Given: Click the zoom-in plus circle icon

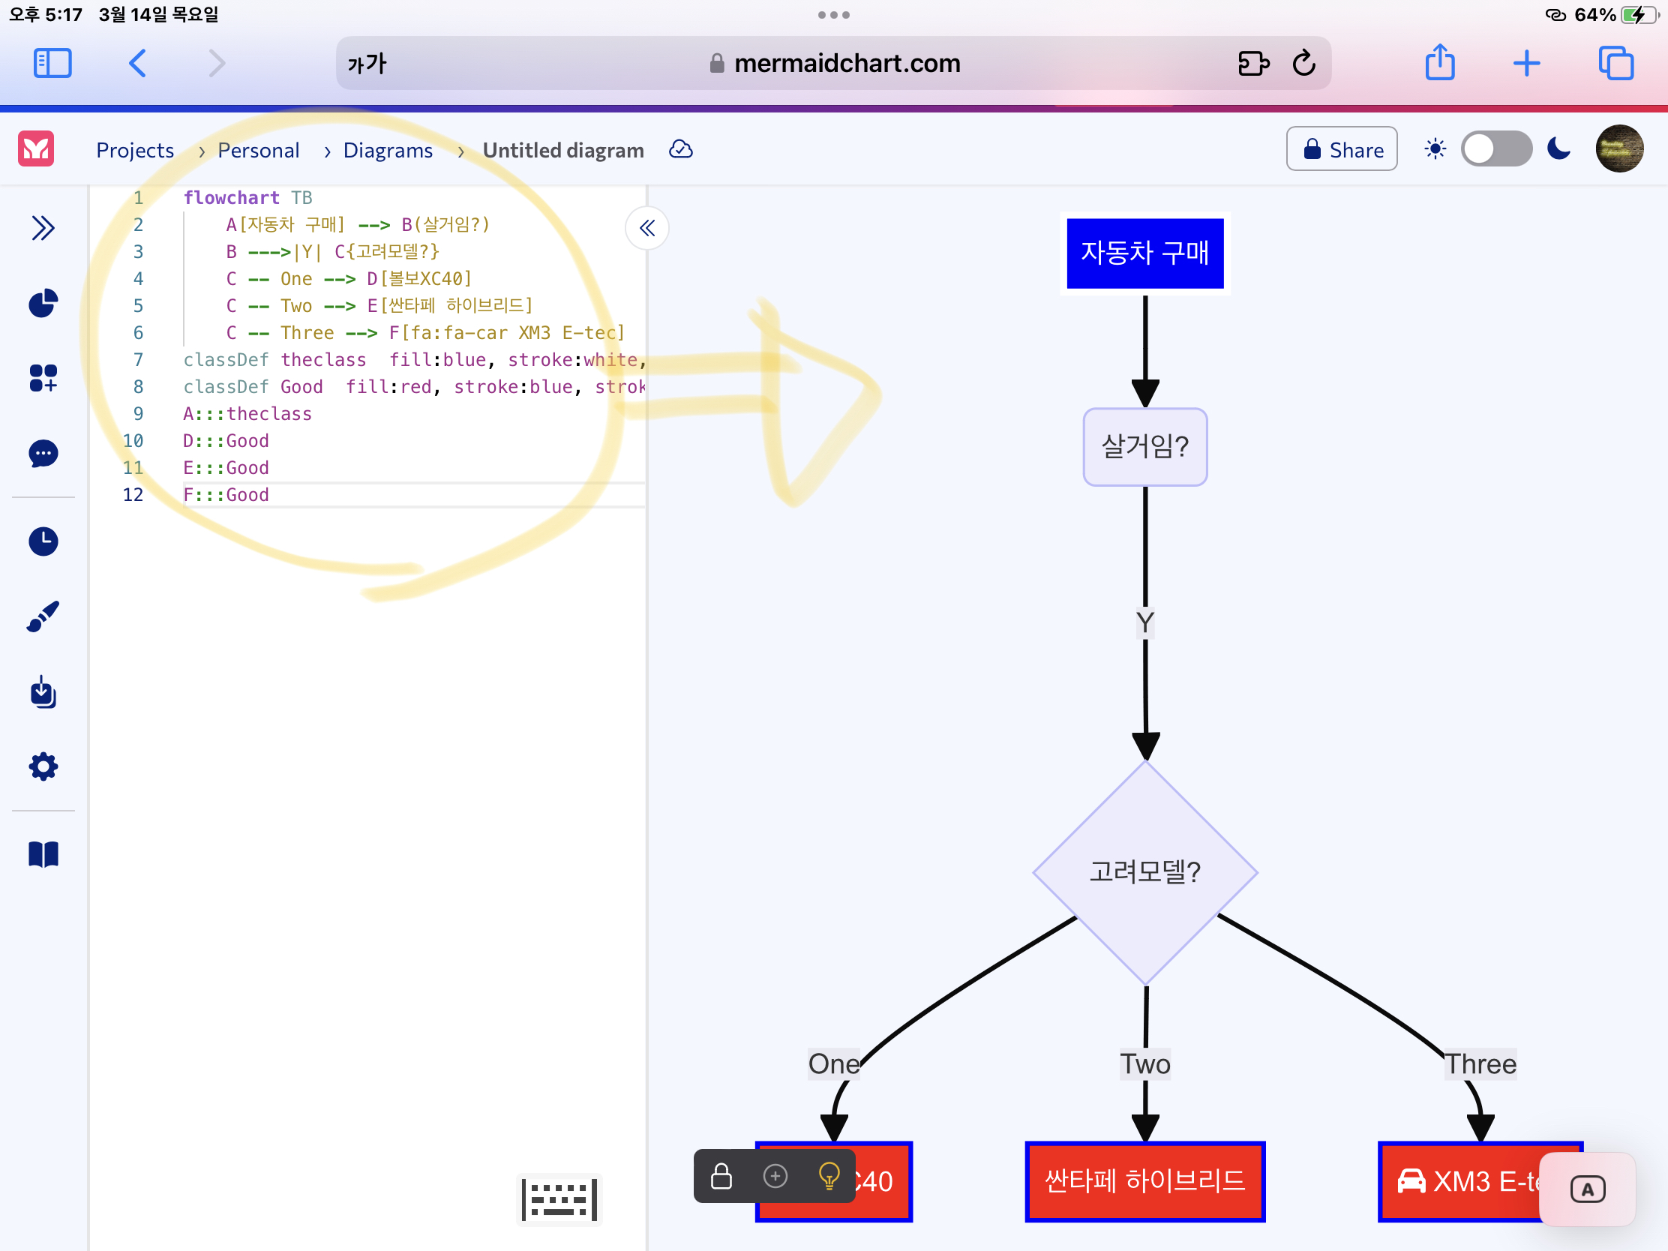Looking at the screenshot, I should 775,1175.
